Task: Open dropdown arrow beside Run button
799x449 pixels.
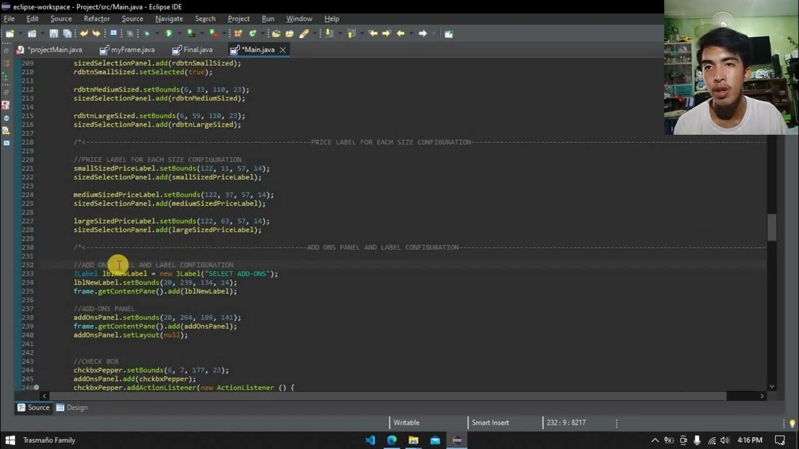Action: [x=179, y=34]
